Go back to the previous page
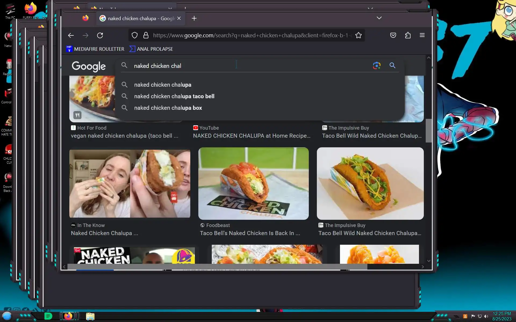 tap(71, 35)
